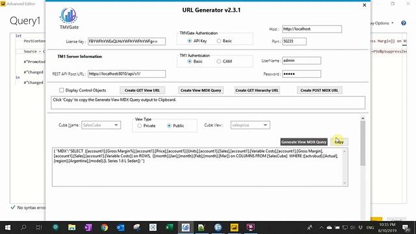Click the 'let' line in Advanced Editor
416x234 pixels.
(18, 36)
